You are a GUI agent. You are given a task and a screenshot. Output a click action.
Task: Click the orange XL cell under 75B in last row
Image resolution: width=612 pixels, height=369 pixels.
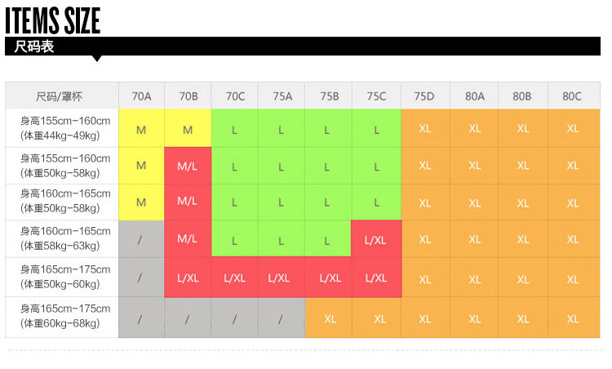[x=329, y=318]
